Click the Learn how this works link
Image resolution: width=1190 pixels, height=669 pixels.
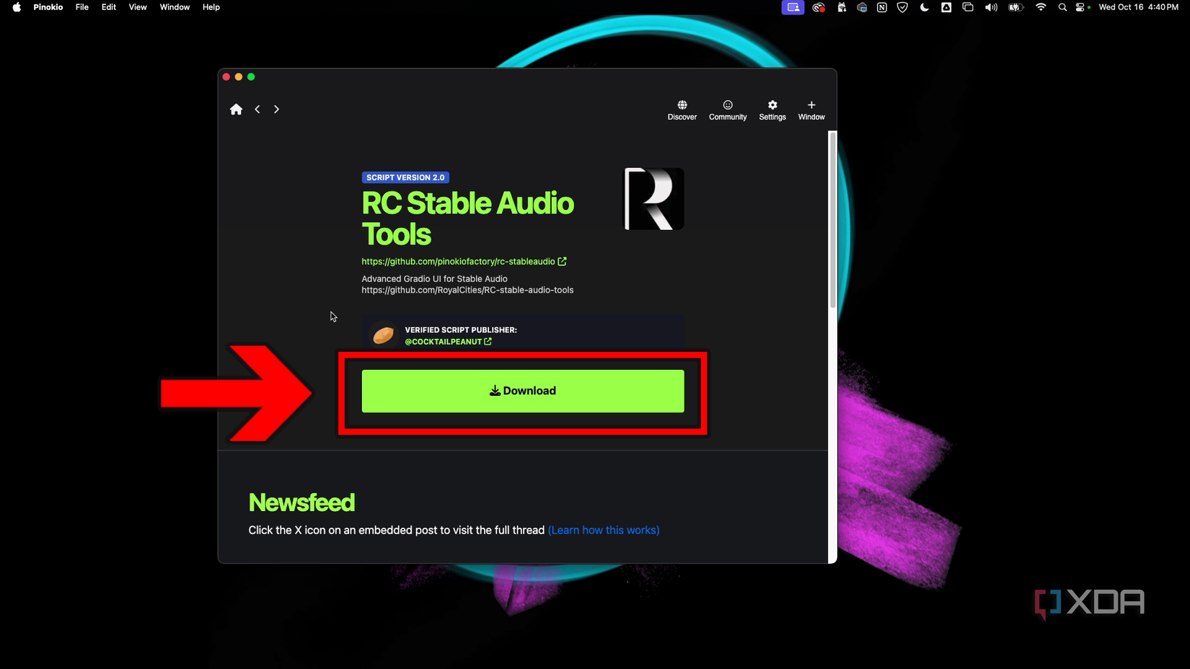point(604,530)
